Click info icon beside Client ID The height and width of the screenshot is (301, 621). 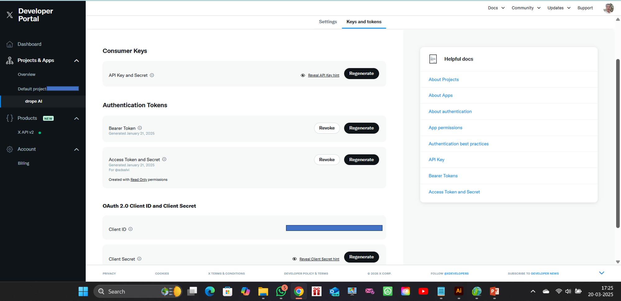[x=130, y=229]
